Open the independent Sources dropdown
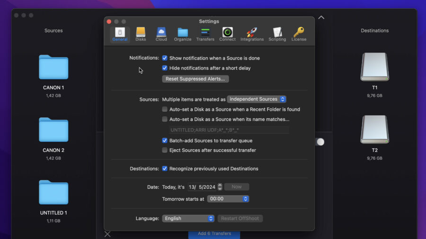 257,99
